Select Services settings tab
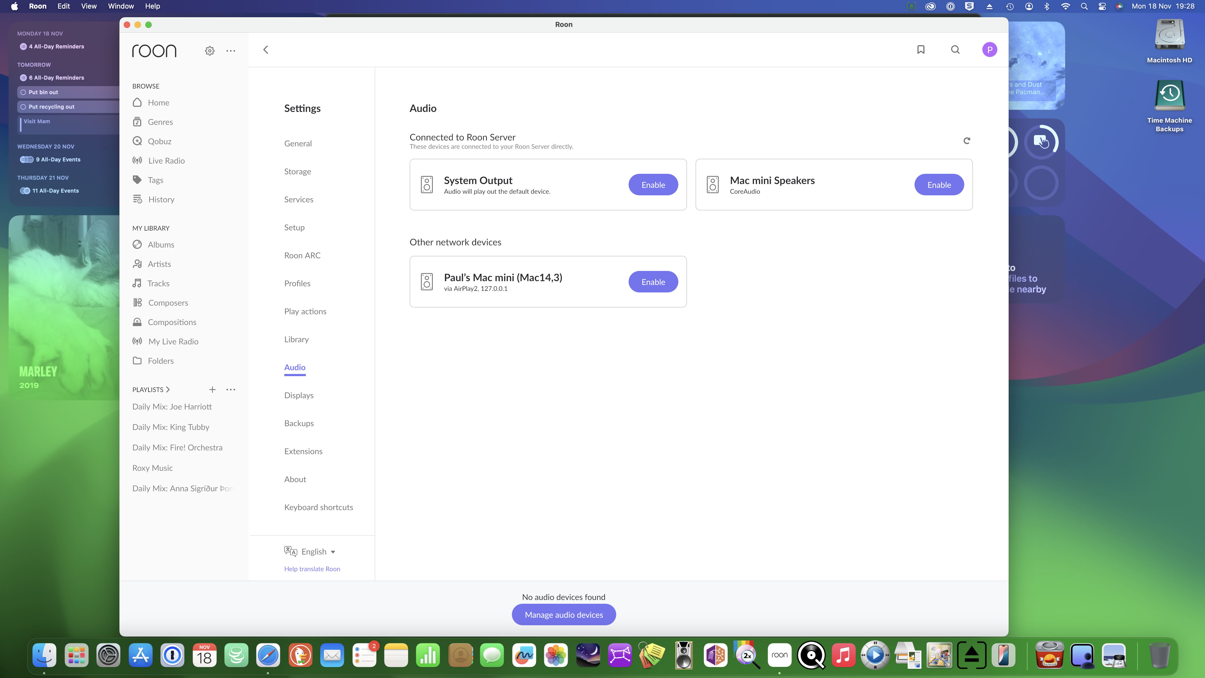 tap(299, 199)
